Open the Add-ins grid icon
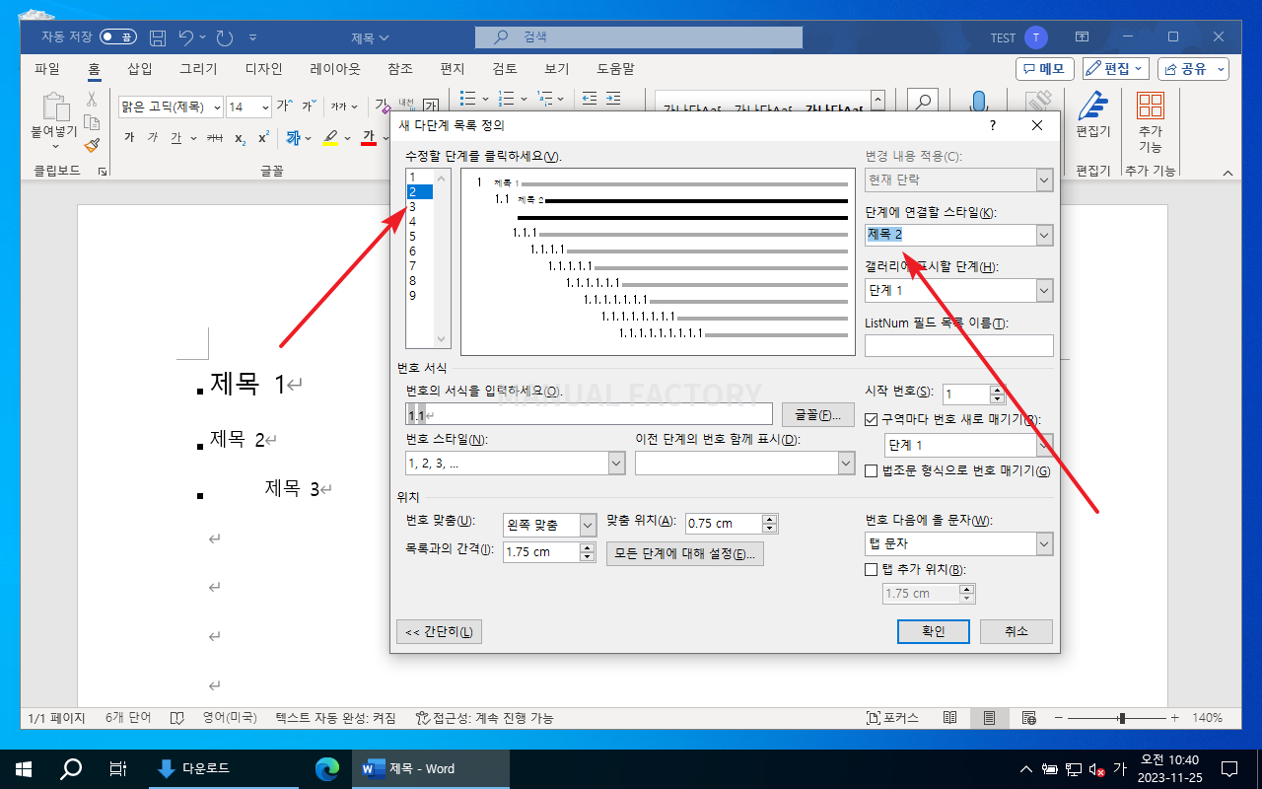Screen dimensions: 1262x789 1150,106
